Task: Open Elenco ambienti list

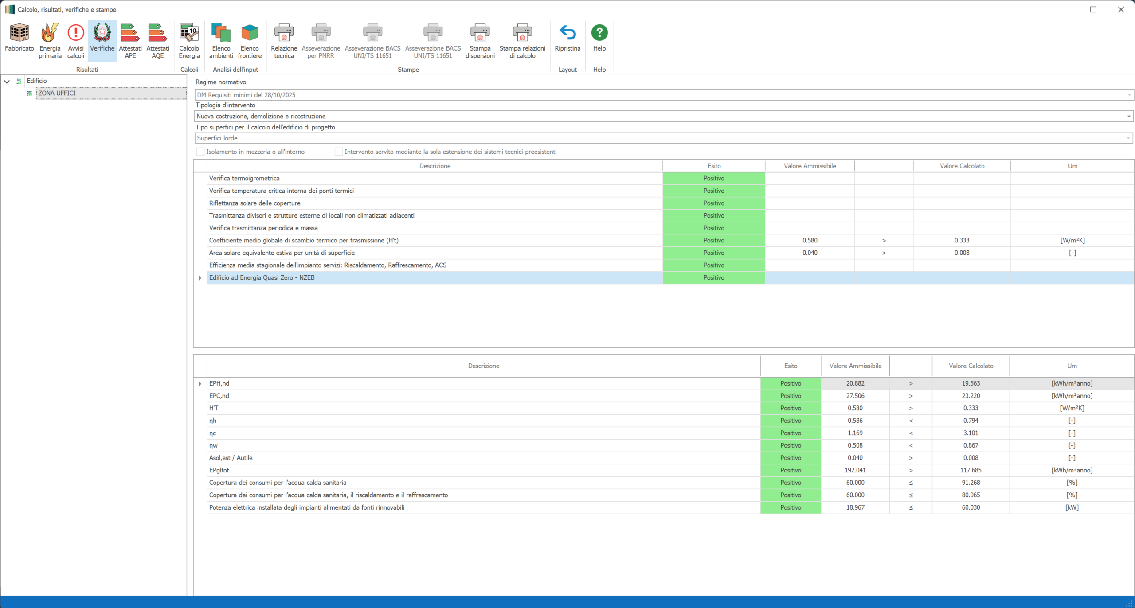Action: 221,41
